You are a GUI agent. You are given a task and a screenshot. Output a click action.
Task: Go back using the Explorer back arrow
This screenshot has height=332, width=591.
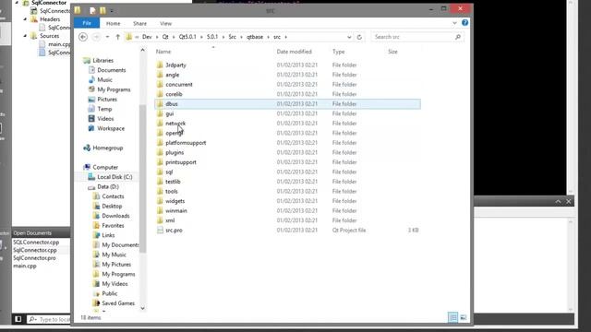coord(83,37)
